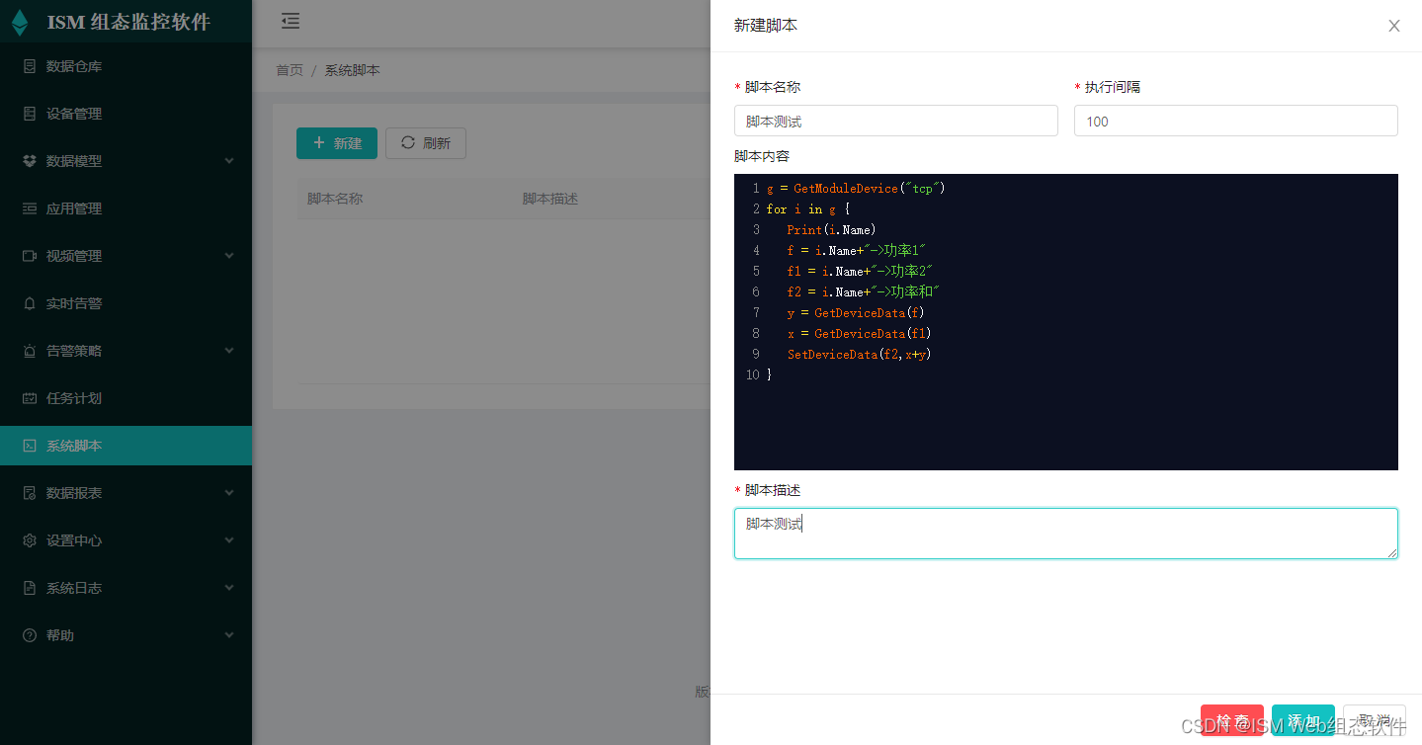Click the 'y = GetDeviceData(f)' code line
This screenshot has width=1422, height=745.
[856, 312]
